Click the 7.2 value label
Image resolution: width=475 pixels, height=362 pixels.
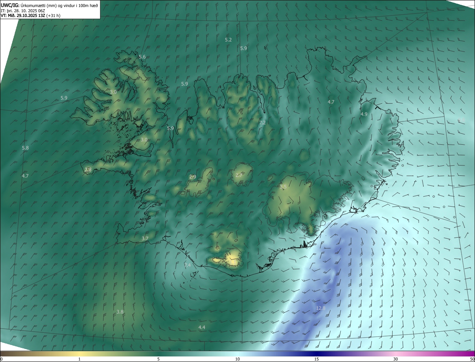tap(262, 123)
